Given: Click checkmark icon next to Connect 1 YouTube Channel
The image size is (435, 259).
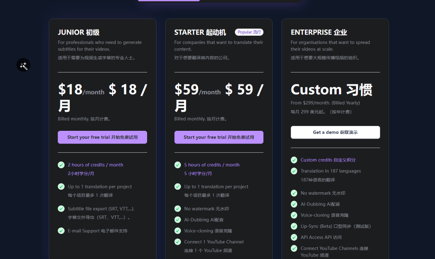Looking at the screenshot, I should (x=178, y=242).
